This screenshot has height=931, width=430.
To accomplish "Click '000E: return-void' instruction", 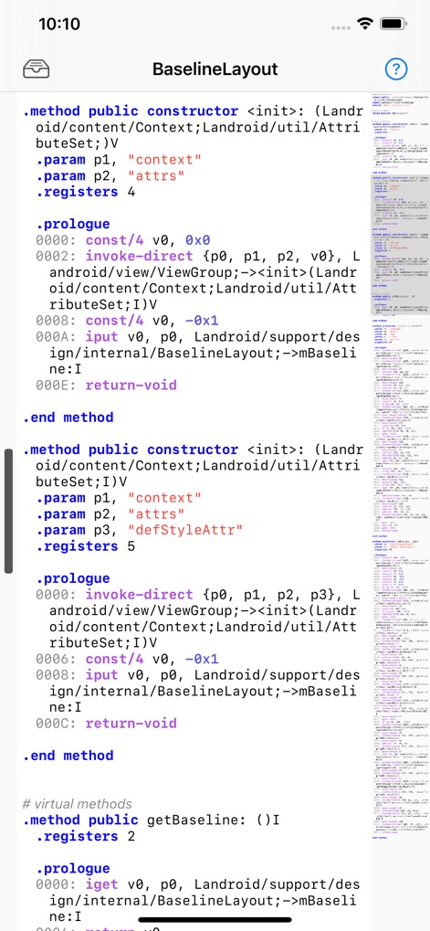I will pyautogui.click(x=106, y=386).
